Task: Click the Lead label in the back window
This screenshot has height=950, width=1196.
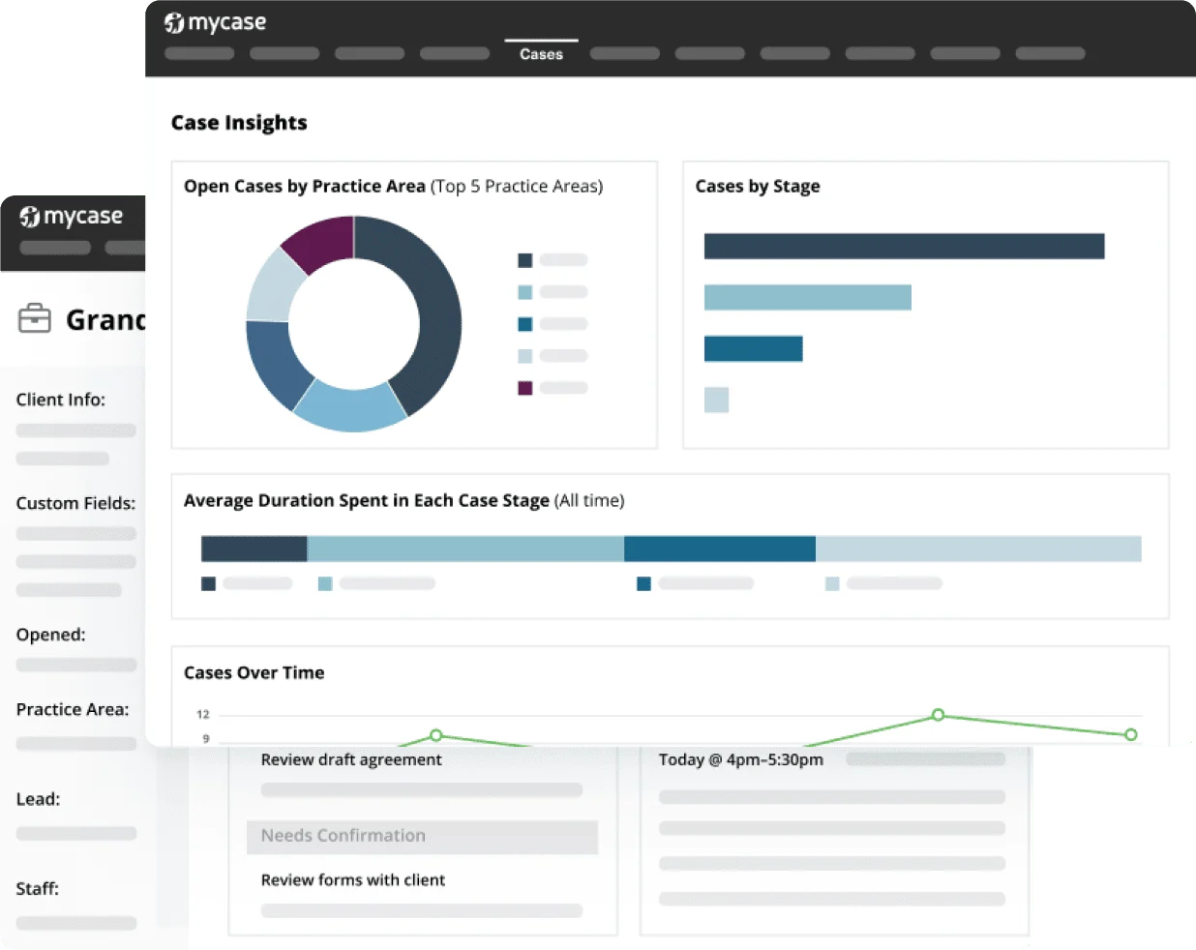Action: click(x=38, y=799)
